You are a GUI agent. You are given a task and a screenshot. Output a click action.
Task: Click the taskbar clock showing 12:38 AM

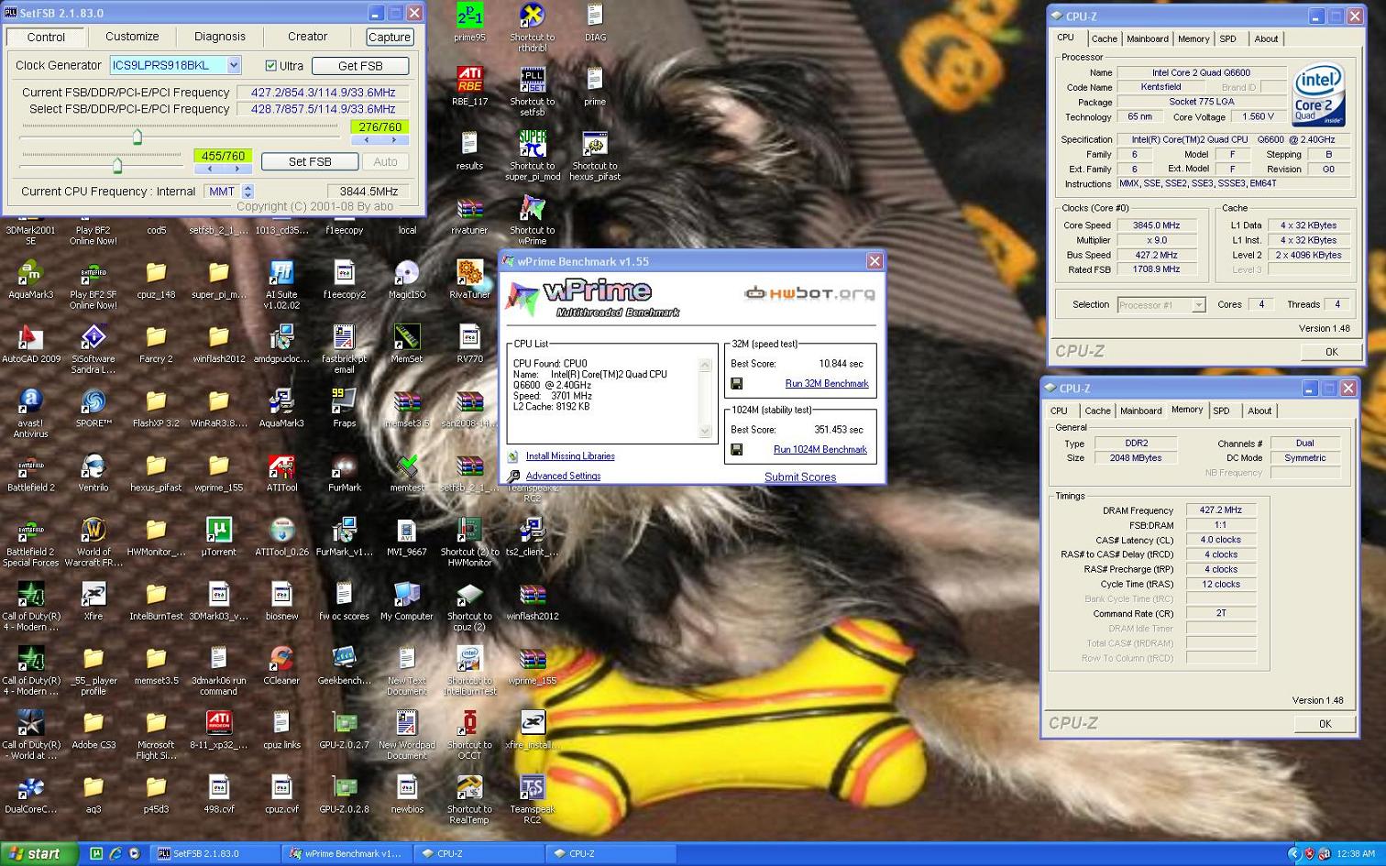coord(1356,854)
